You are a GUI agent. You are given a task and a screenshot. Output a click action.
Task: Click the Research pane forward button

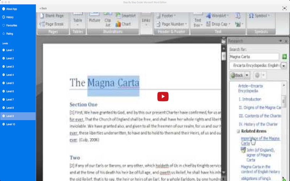pyautogui.click(x=257, y=75)
